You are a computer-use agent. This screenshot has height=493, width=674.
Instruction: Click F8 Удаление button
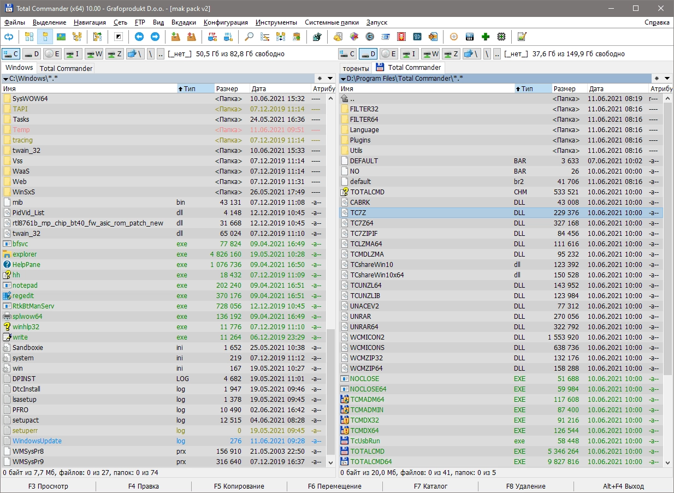point(526,486)
